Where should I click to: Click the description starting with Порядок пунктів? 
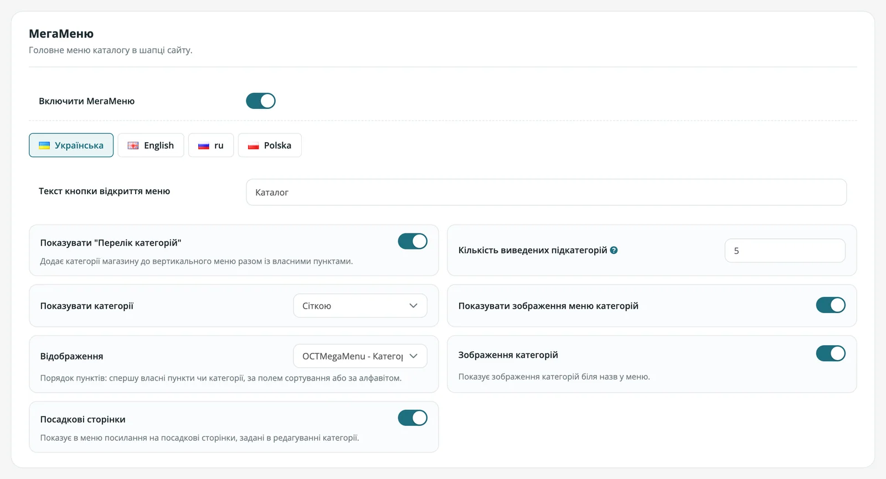coord(220,378)
